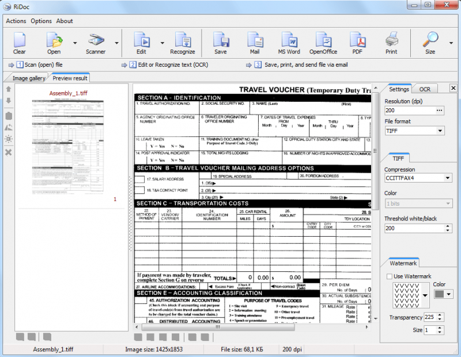Expand the Size button dropdown arrow
The width and height of the screenshot is (461, 357).
pyautogui.click(x=451, y=43)
